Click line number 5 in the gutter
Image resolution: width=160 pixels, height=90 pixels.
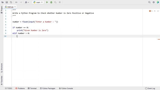click(5, 22)
